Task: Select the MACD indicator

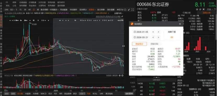Action: point(43,94)
